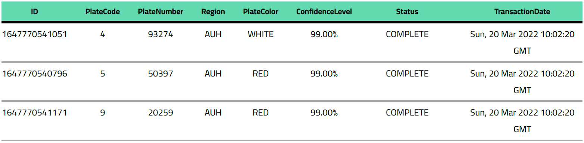Select record ID 1647770541171
Viewport: 584px width, 143px height.
click(x=35, y=113)
